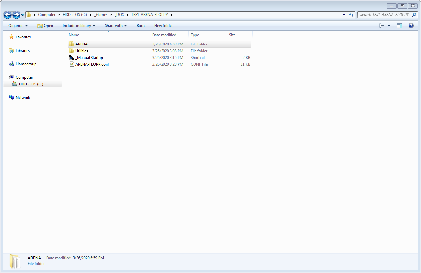Go back using the Back arrow button
Screen dimensions: 421x273
click(7, 15)
